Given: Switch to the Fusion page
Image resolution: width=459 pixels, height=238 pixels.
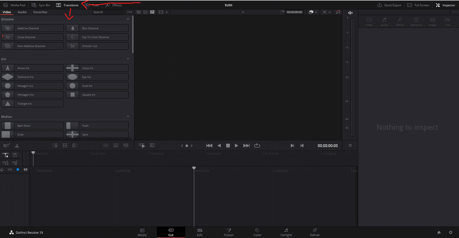Looking at the screenshot, I should tap(229, 232).
